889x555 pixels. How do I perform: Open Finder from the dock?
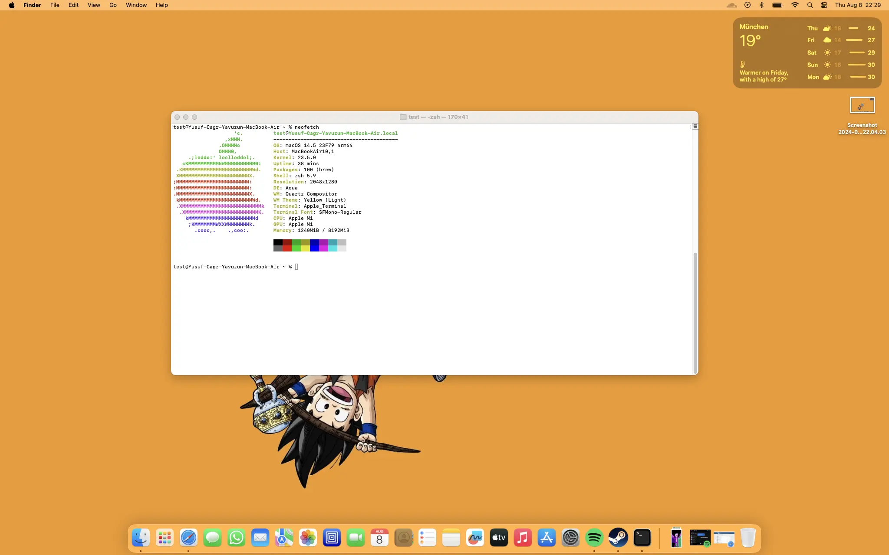click(141, 538)
